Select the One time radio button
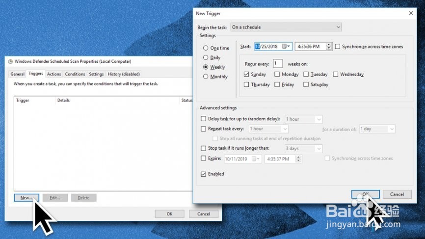425x239 pixels. [206, 48]
